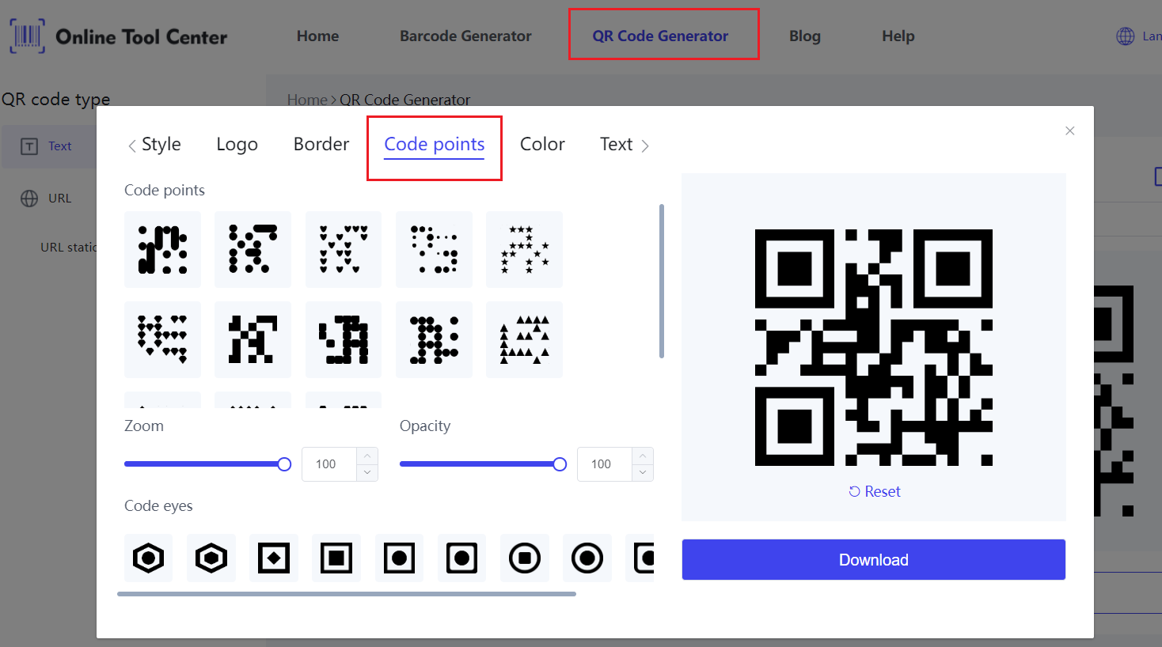Click the Reset refresh icon

click(x=855, y=492)
